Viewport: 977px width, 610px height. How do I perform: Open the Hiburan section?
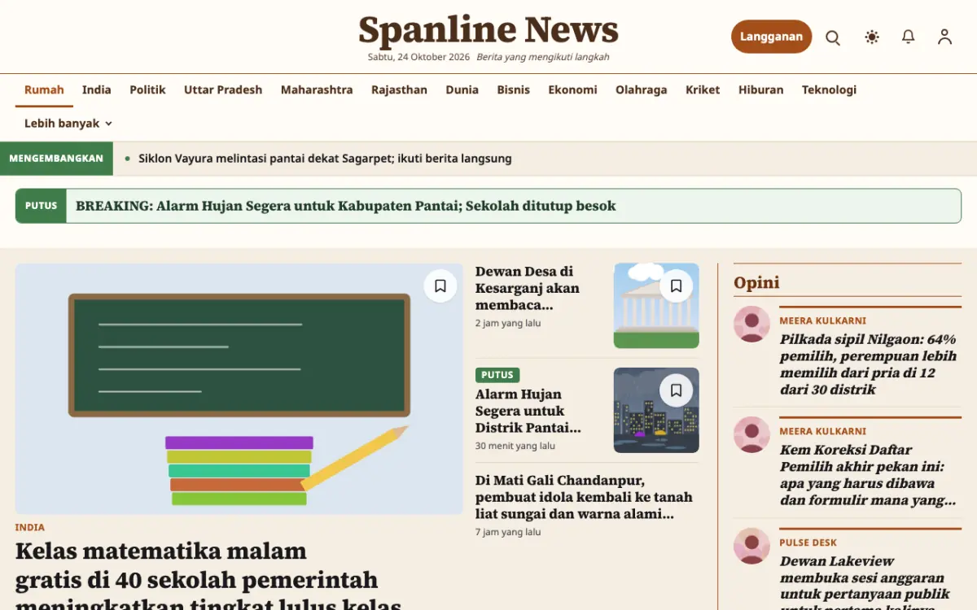[x=761, y=90]
